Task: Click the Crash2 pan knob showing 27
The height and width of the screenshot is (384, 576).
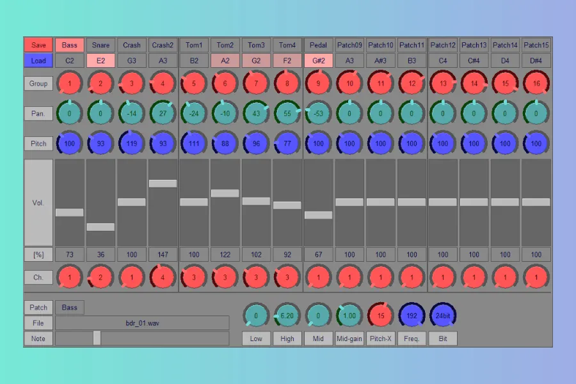Action: pyautogui.click(x=163, y=113)
